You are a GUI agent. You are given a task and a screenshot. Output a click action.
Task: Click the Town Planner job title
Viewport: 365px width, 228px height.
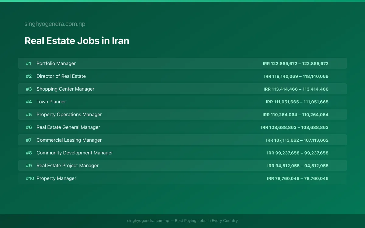51,102
